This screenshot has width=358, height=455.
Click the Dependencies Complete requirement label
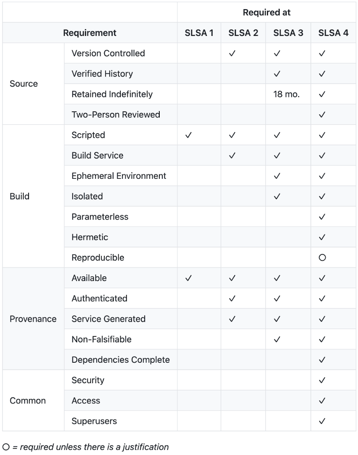[x=120, y=360]
